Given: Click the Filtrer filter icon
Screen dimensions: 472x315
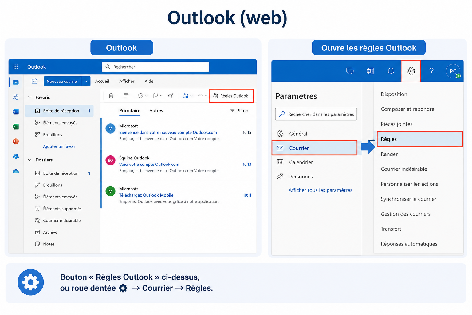Looking at the screenshot, I should [x=232, y=110].
